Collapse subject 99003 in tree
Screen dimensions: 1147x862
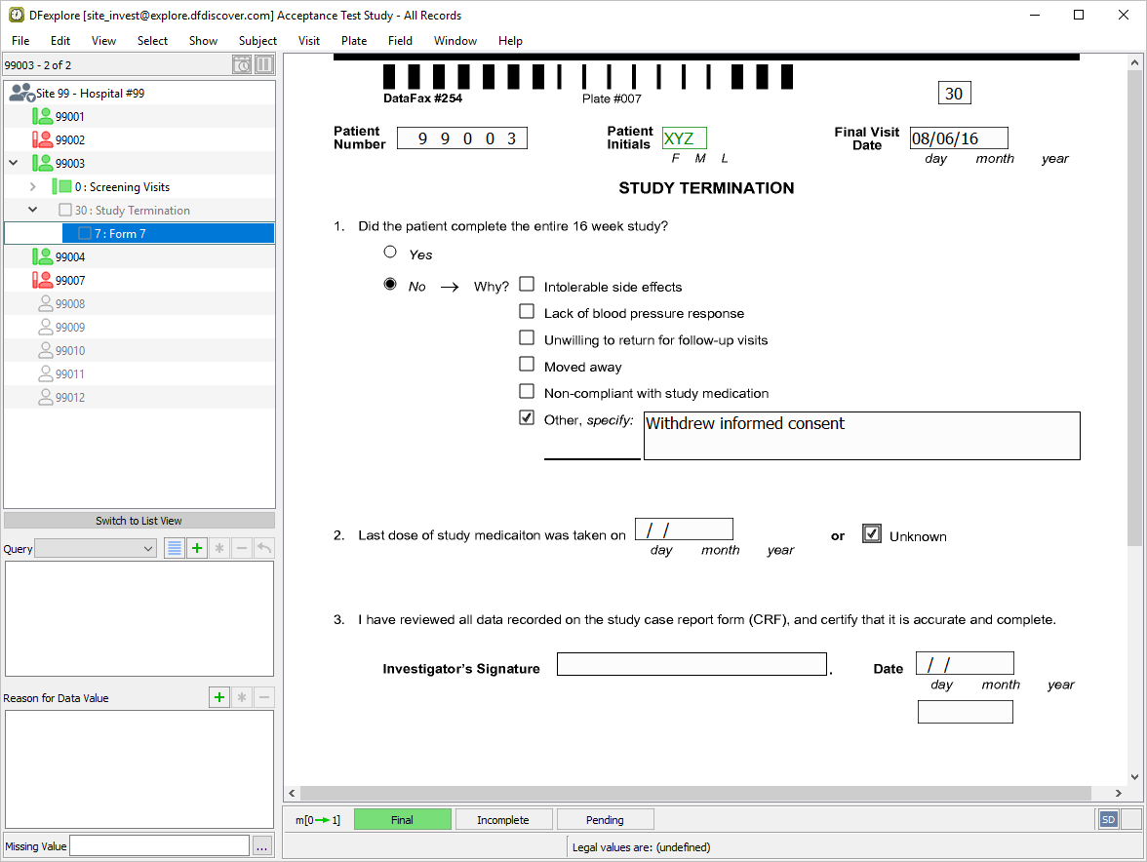[14, 164]
